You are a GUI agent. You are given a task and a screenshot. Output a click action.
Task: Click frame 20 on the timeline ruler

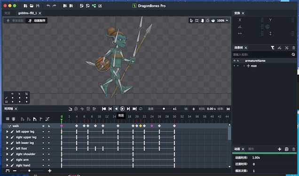137,116
